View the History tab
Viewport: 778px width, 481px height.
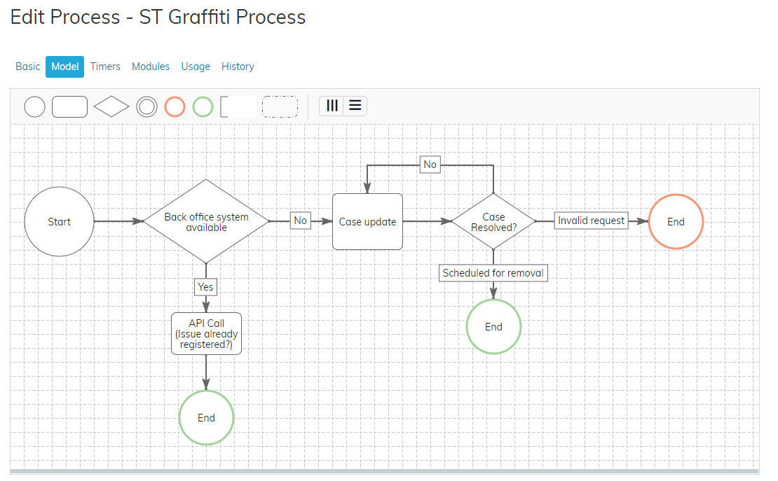[238, 67]
